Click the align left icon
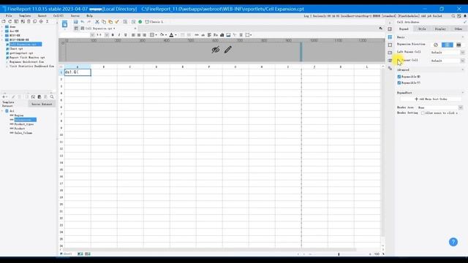This screenshot has height=263, width=468. click(x=133, y=35)
